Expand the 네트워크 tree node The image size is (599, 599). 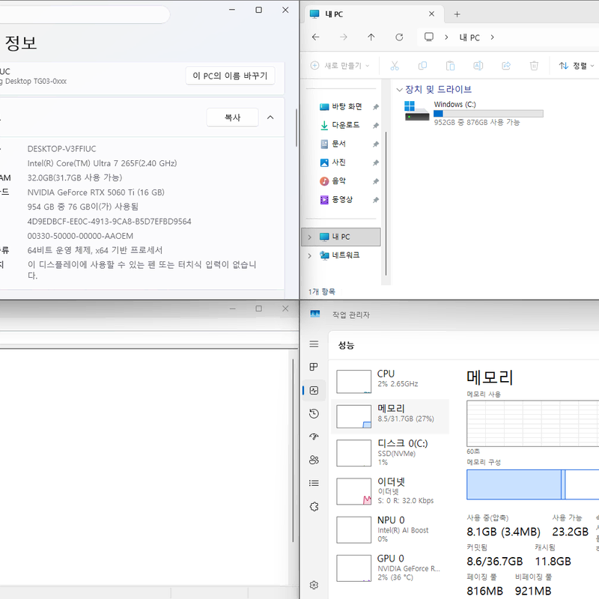click(309, 255)
